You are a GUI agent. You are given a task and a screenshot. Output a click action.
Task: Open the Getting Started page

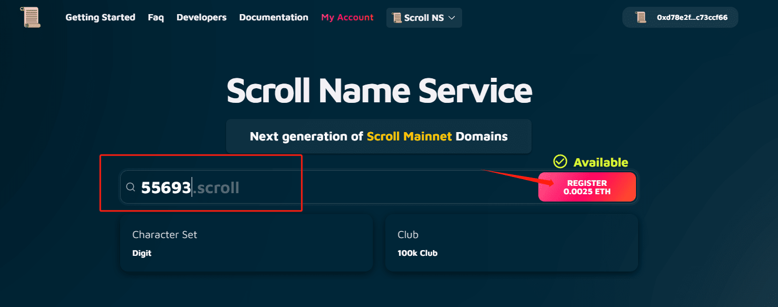pos(100,17)
